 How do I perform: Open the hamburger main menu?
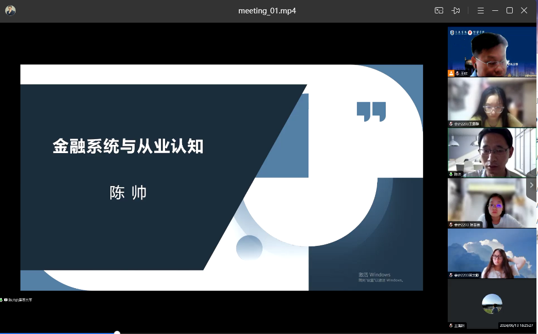(480, 10)
